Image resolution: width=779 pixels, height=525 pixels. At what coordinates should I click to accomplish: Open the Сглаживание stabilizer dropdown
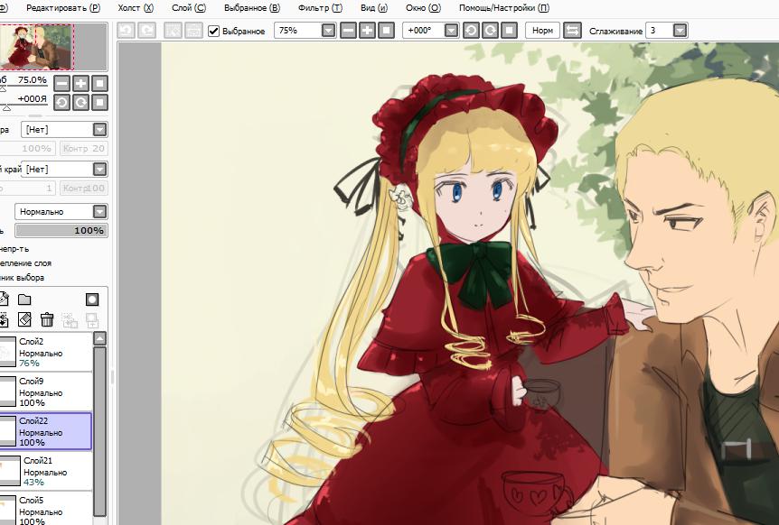pyautogui.click(x=680, y=31)
